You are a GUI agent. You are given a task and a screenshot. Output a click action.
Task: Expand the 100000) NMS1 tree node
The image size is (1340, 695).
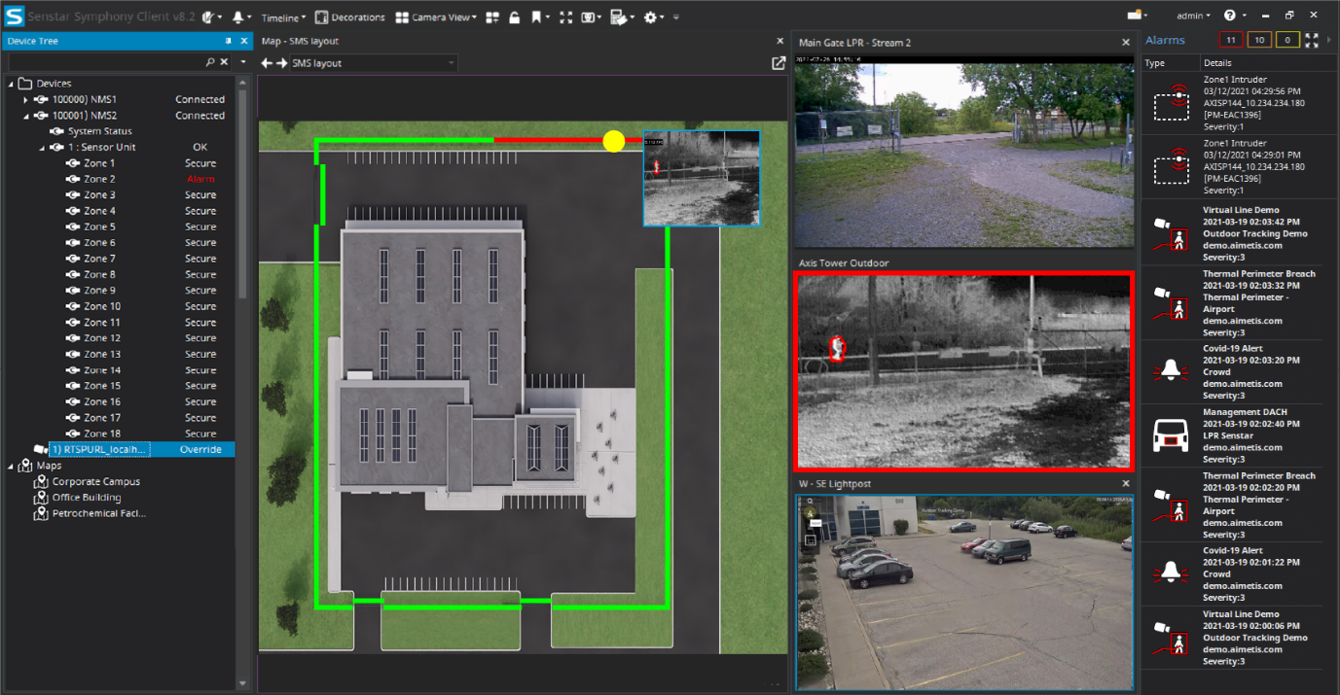(x=26, y=100)
